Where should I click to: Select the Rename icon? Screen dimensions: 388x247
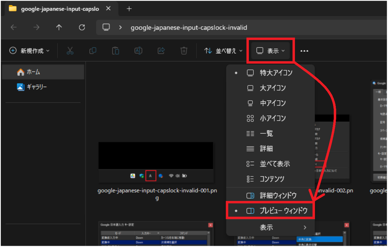click(x=138, y=51)
